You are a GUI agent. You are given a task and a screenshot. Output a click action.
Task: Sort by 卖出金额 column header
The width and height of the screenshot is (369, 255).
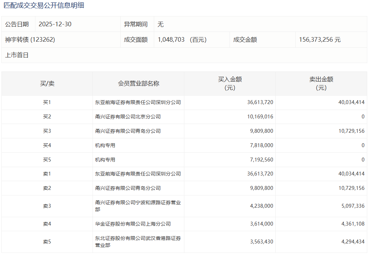[321, 83]
